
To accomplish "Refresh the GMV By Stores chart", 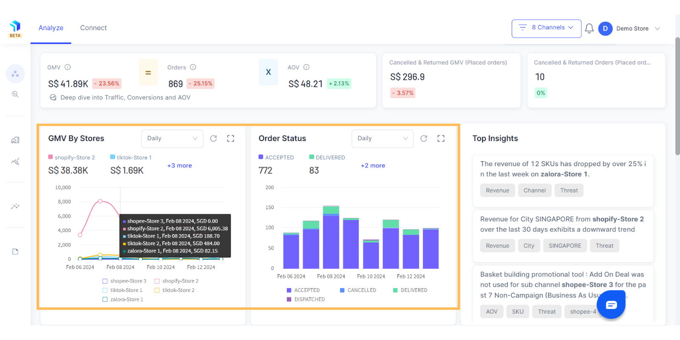I will pos(213,139).
